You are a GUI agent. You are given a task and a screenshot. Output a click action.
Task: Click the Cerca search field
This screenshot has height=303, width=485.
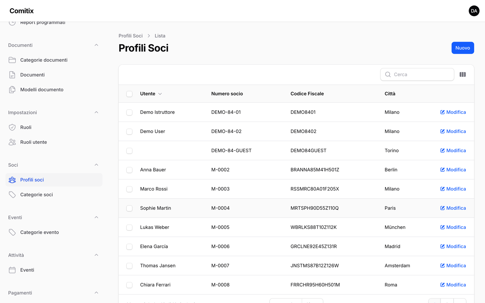[x=417, y=74]
